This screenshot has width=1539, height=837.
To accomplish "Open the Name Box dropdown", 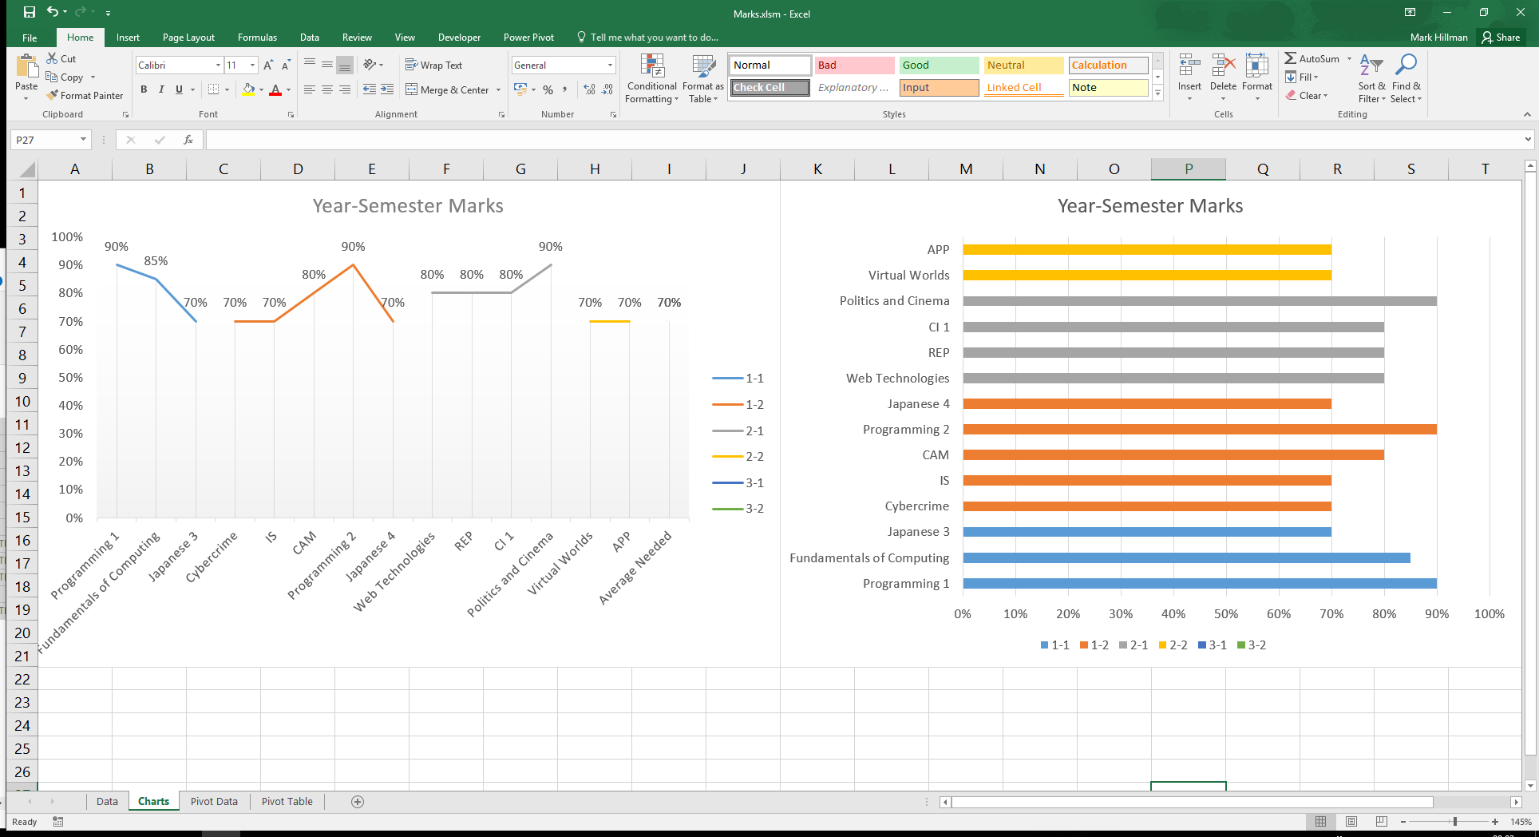I will pyautogui.click(x=83, y=140).
